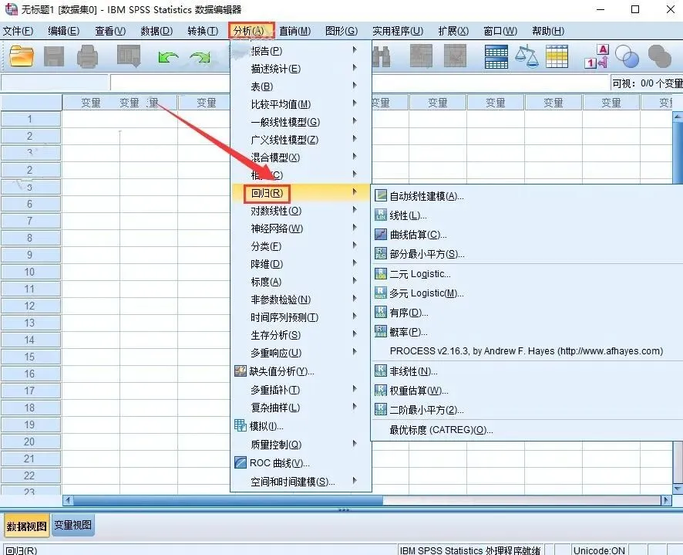The image size is (683, 555).
Task: Click the 线性(L) regression icon
Action: pos(381,215)
